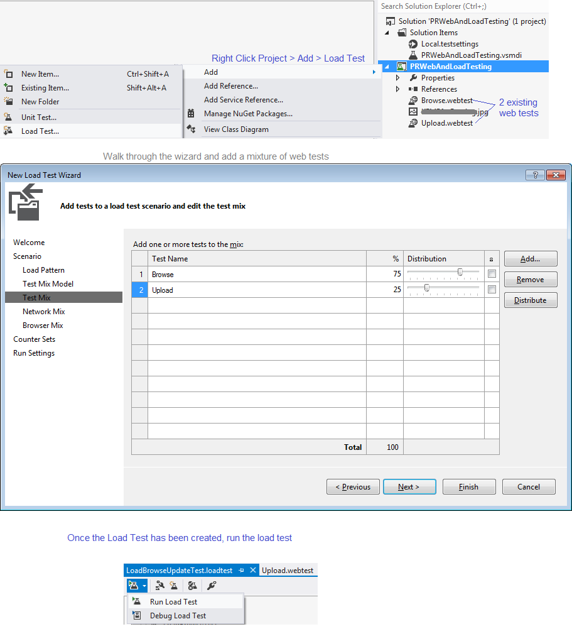Switch to the Upload.webtest tab
Screen dimensions: 572x629
pyautogui.click(x=288, y=571)
